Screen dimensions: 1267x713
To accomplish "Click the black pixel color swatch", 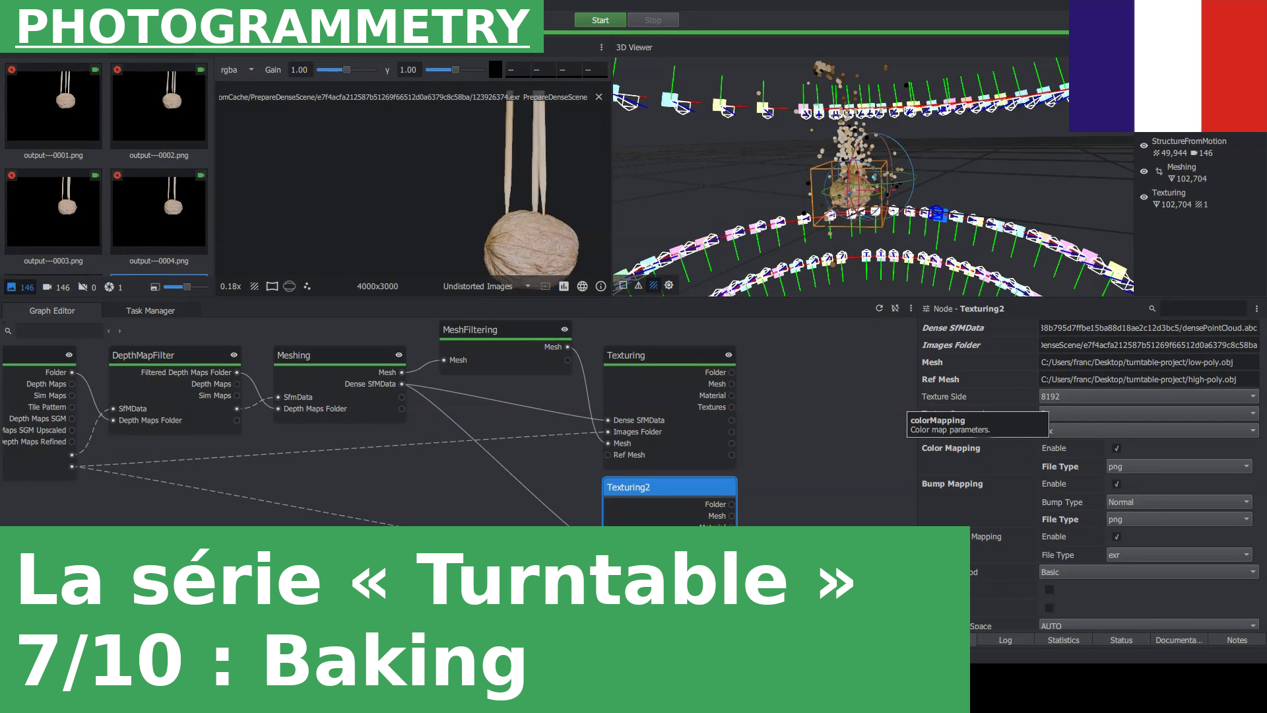I will pos(496,69).
